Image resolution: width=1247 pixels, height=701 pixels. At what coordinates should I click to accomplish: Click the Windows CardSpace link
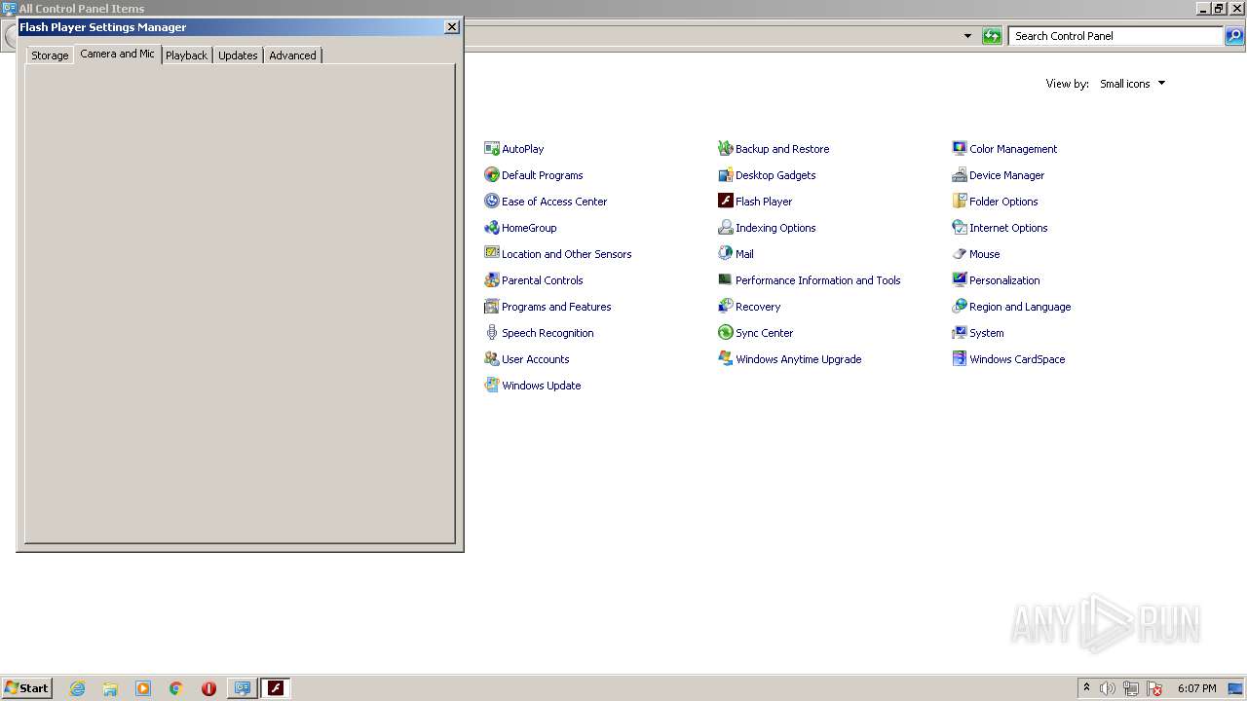(x=1017, y=359)
